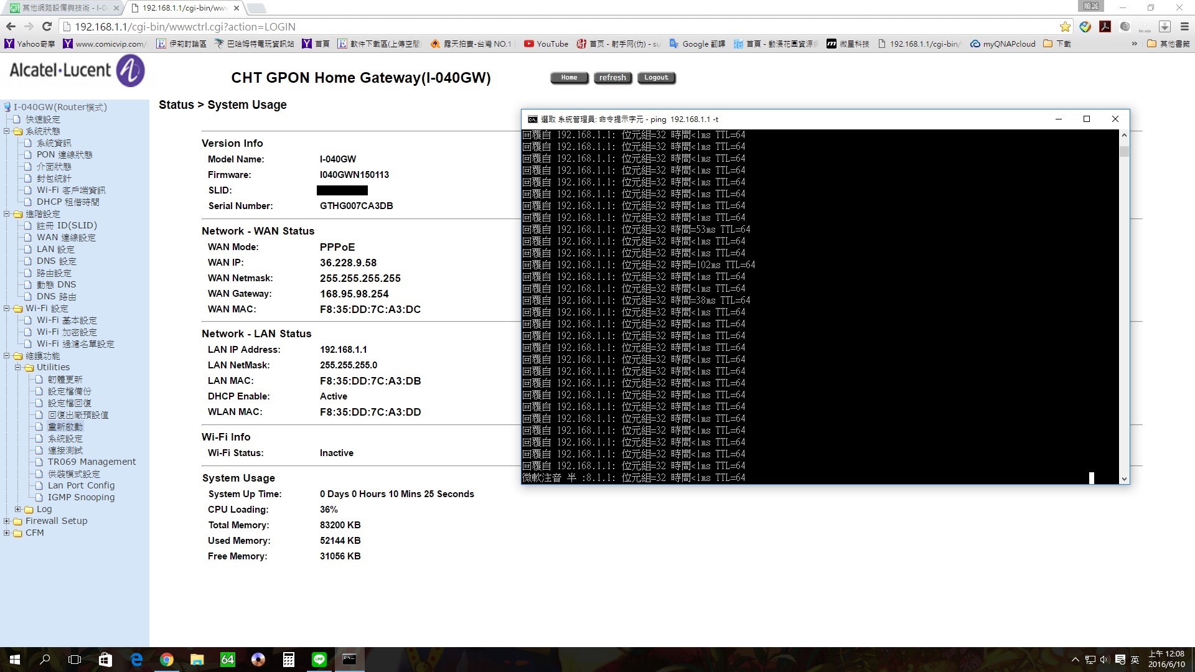Viewport: 1195px width, 672px height.
Task: Open the taskbar search magnifier
Action: coord(45,660)
